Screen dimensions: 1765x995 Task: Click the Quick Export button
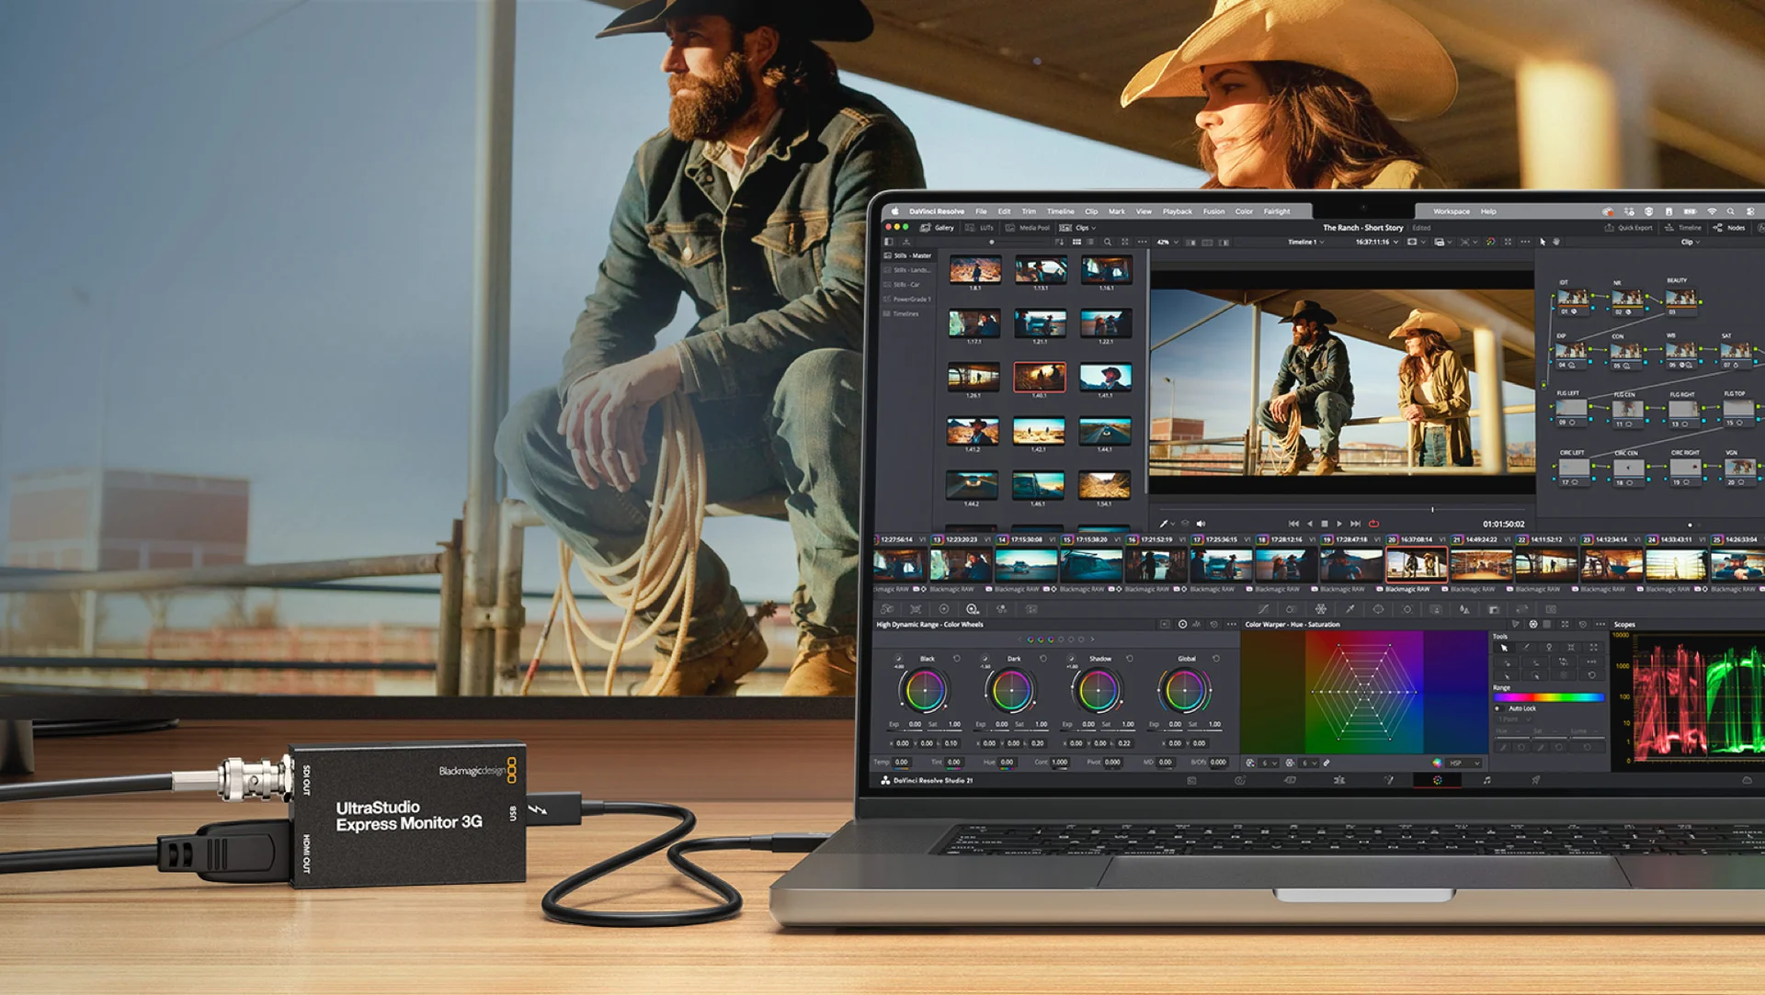(1629, 228)
